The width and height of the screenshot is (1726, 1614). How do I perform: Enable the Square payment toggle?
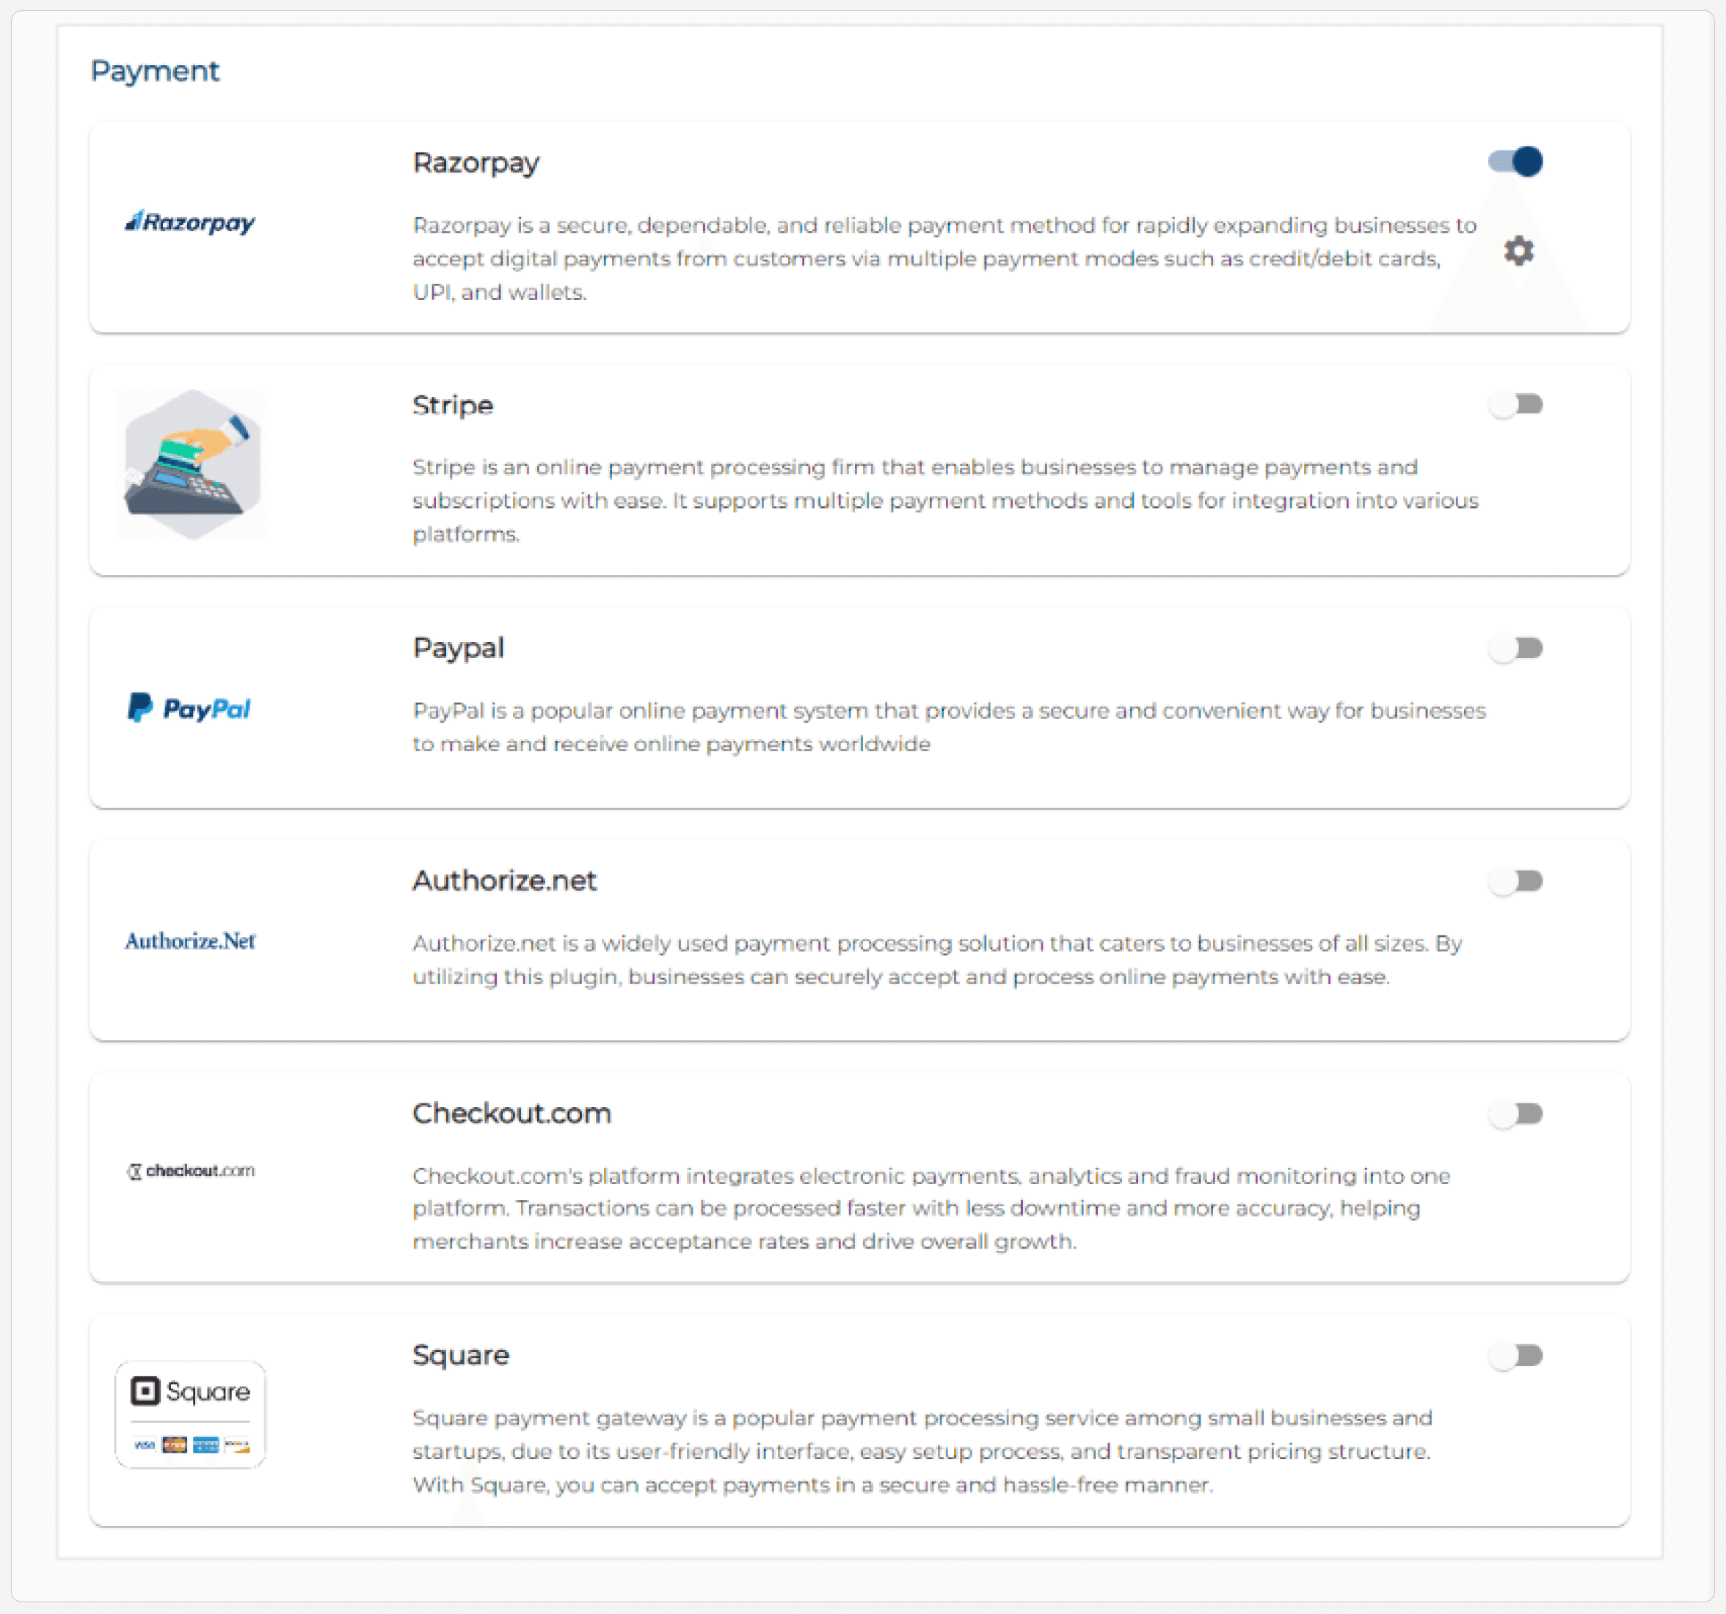click(1515, 1356)
